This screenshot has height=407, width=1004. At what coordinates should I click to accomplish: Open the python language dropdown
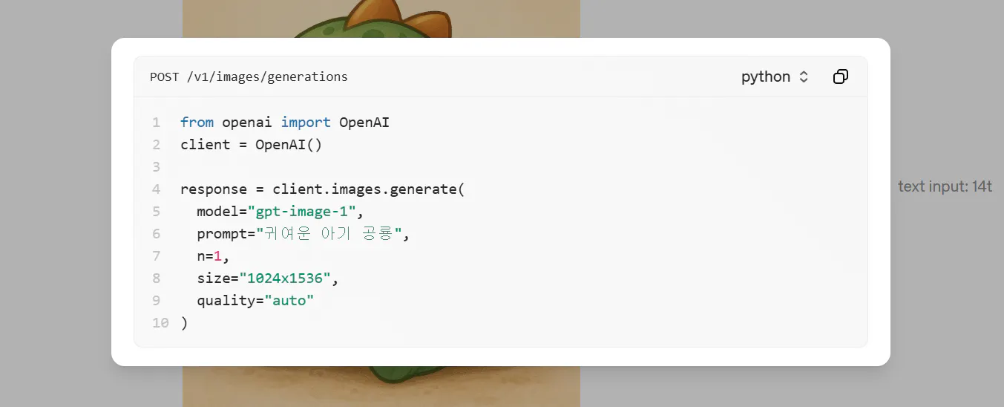[x=775, y=76]
